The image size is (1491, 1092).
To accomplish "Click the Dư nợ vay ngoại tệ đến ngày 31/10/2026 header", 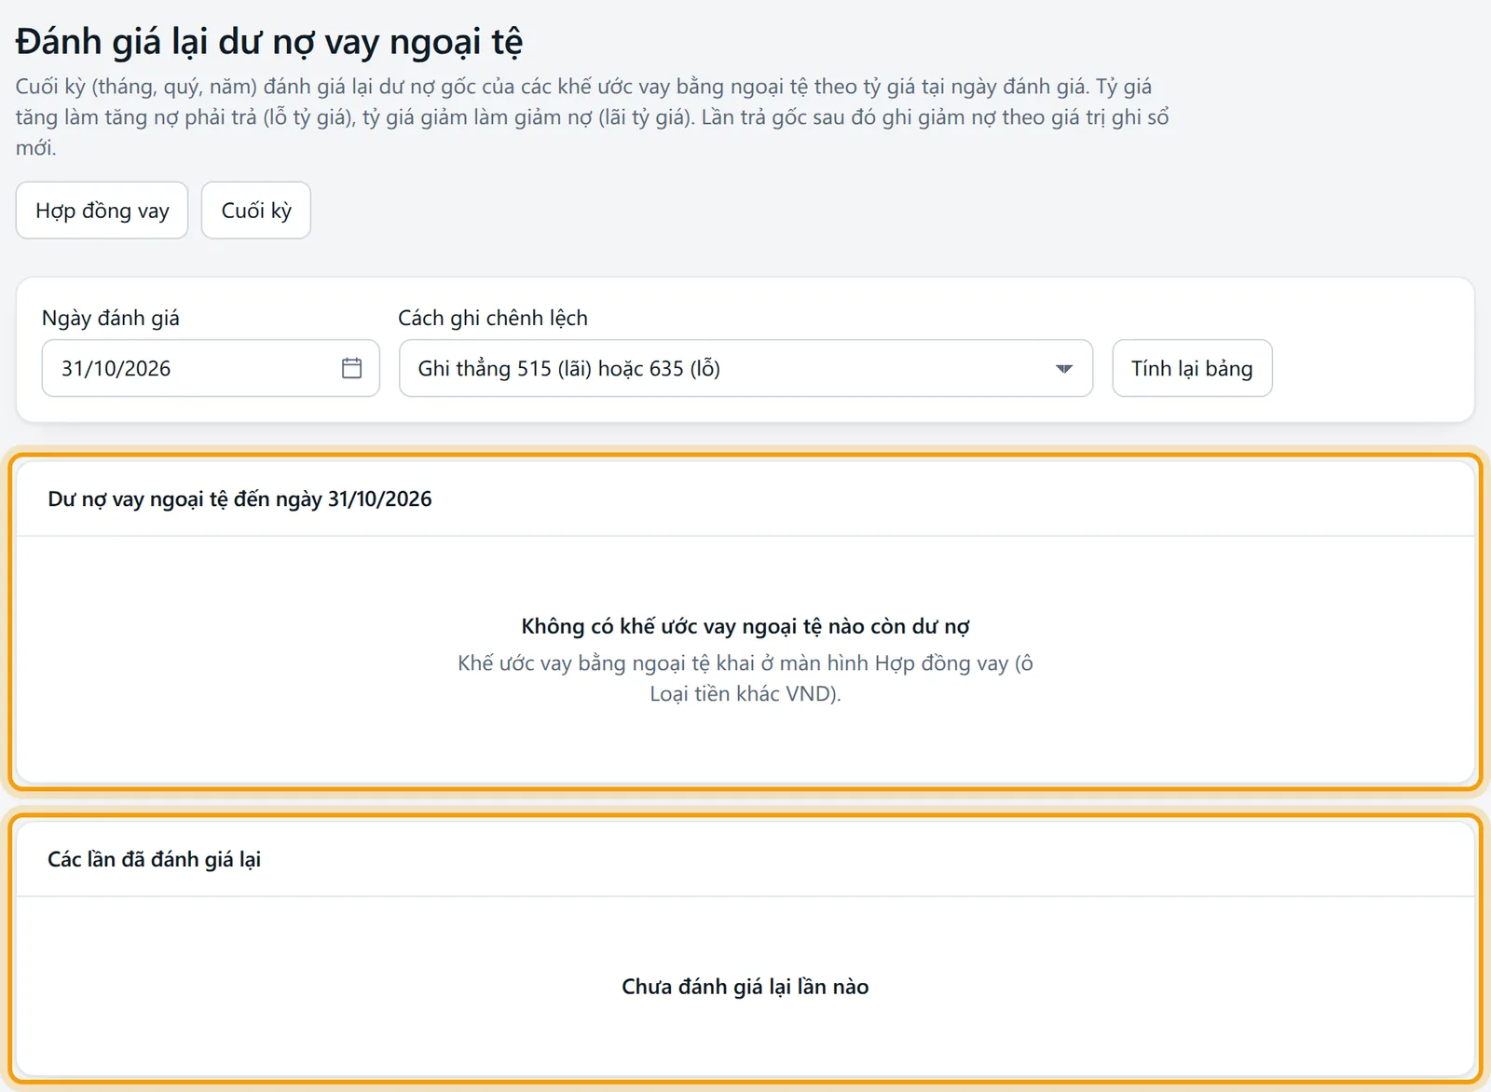I will 239,499.
